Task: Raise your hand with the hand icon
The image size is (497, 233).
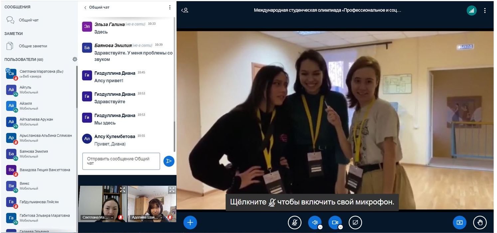Action: tap(480, 222)
